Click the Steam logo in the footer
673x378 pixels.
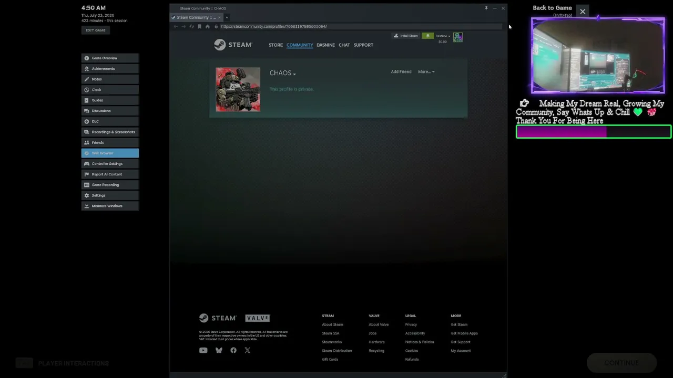tap(218, 318)
